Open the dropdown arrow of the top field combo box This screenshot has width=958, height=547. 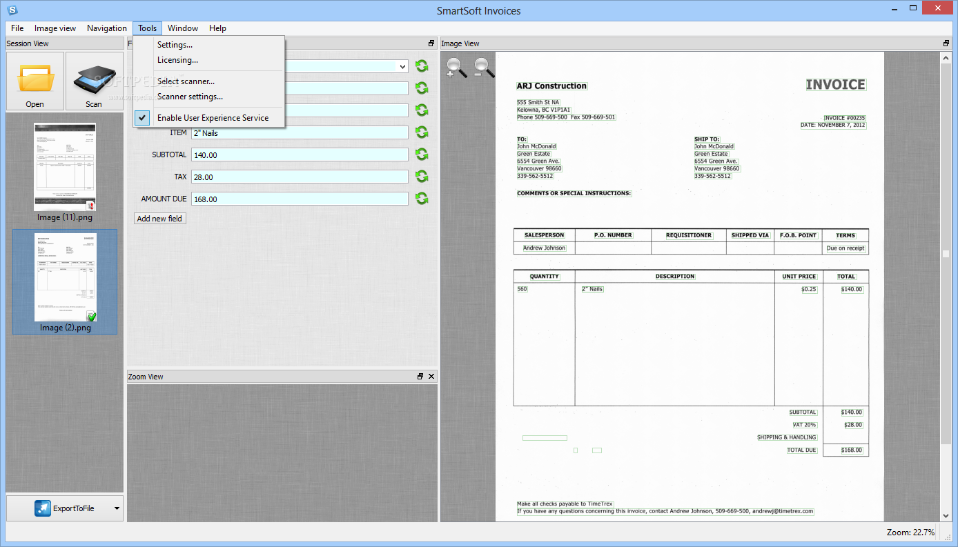coord(402,66)
